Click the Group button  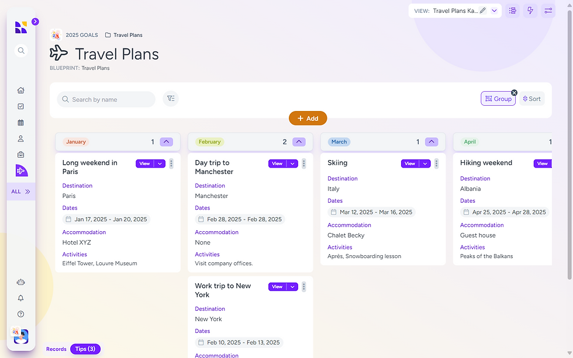point(498,99)
